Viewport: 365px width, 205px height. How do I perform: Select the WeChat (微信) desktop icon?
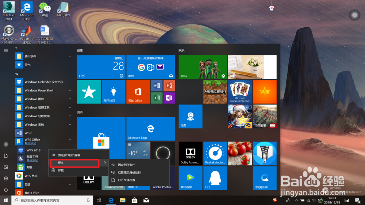click(x=45, y=9)
